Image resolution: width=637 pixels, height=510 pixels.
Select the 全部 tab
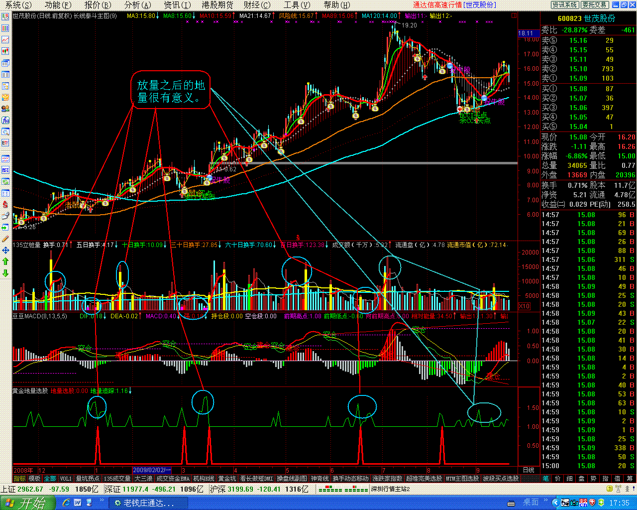[x=50, y=479]
